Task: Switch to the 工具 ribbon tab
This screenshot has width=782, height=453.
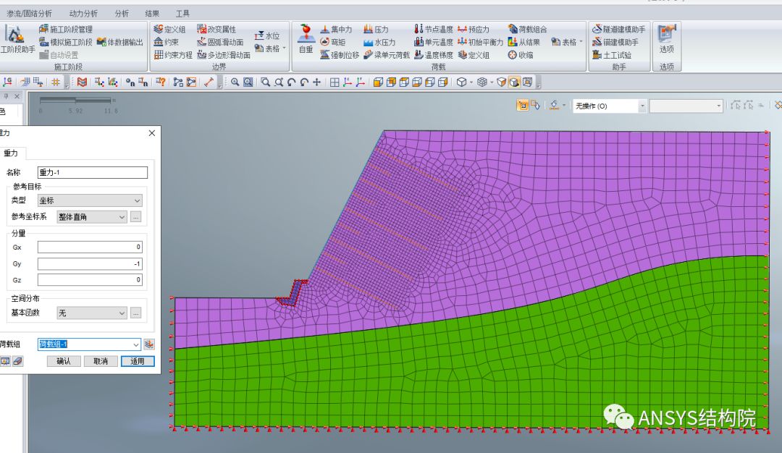Action: [x=182, y=14]
